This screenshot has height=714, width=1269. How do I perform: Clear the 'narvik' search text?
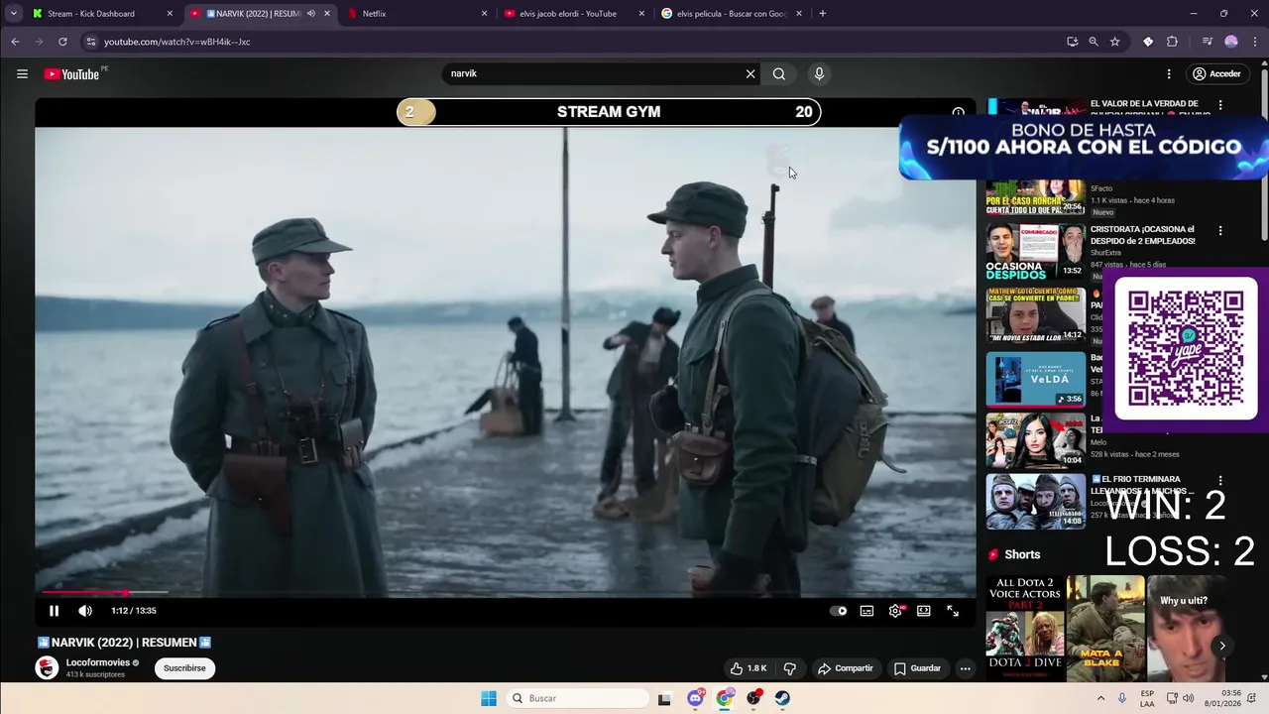pos(750,73)
